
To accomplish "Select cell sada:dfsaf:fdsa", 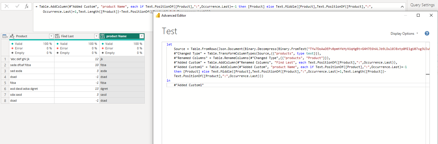I will [32, 65].
